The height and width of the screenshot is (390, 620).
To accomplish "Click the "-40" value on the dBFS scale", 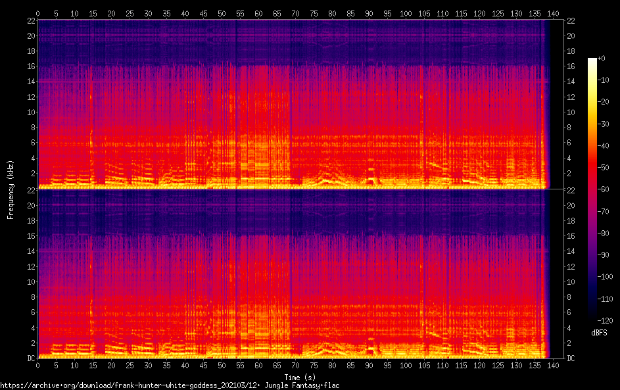I will (604, 145).
